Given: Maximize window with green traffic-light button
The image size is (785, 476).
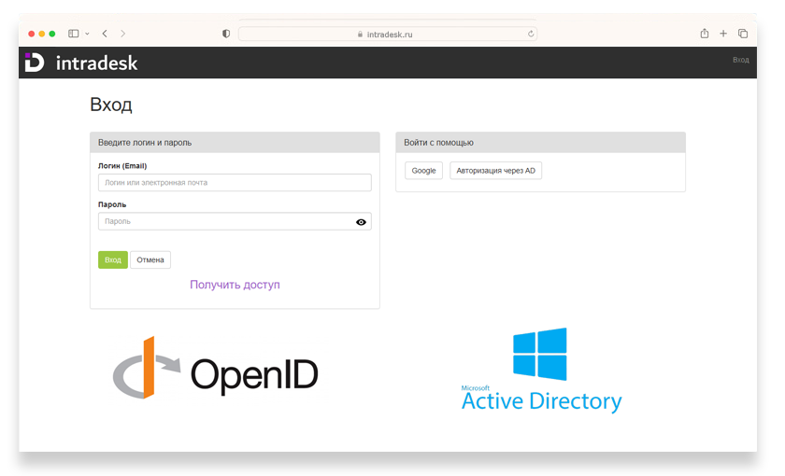Looking at the screenshot, I should tap(52, 34).
